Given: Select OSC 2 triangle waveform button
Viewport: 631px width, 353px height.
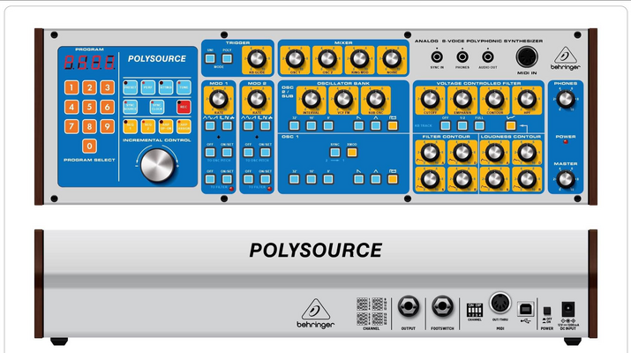Looking at the screenshot, I should pyautogui.click(x=375, y=125).
